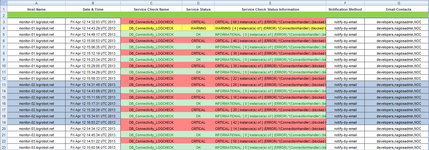Select the yellow DB_Connectivity_LOGCHECK cell
The width and height of the screenshot is (429, 150).
151,28
